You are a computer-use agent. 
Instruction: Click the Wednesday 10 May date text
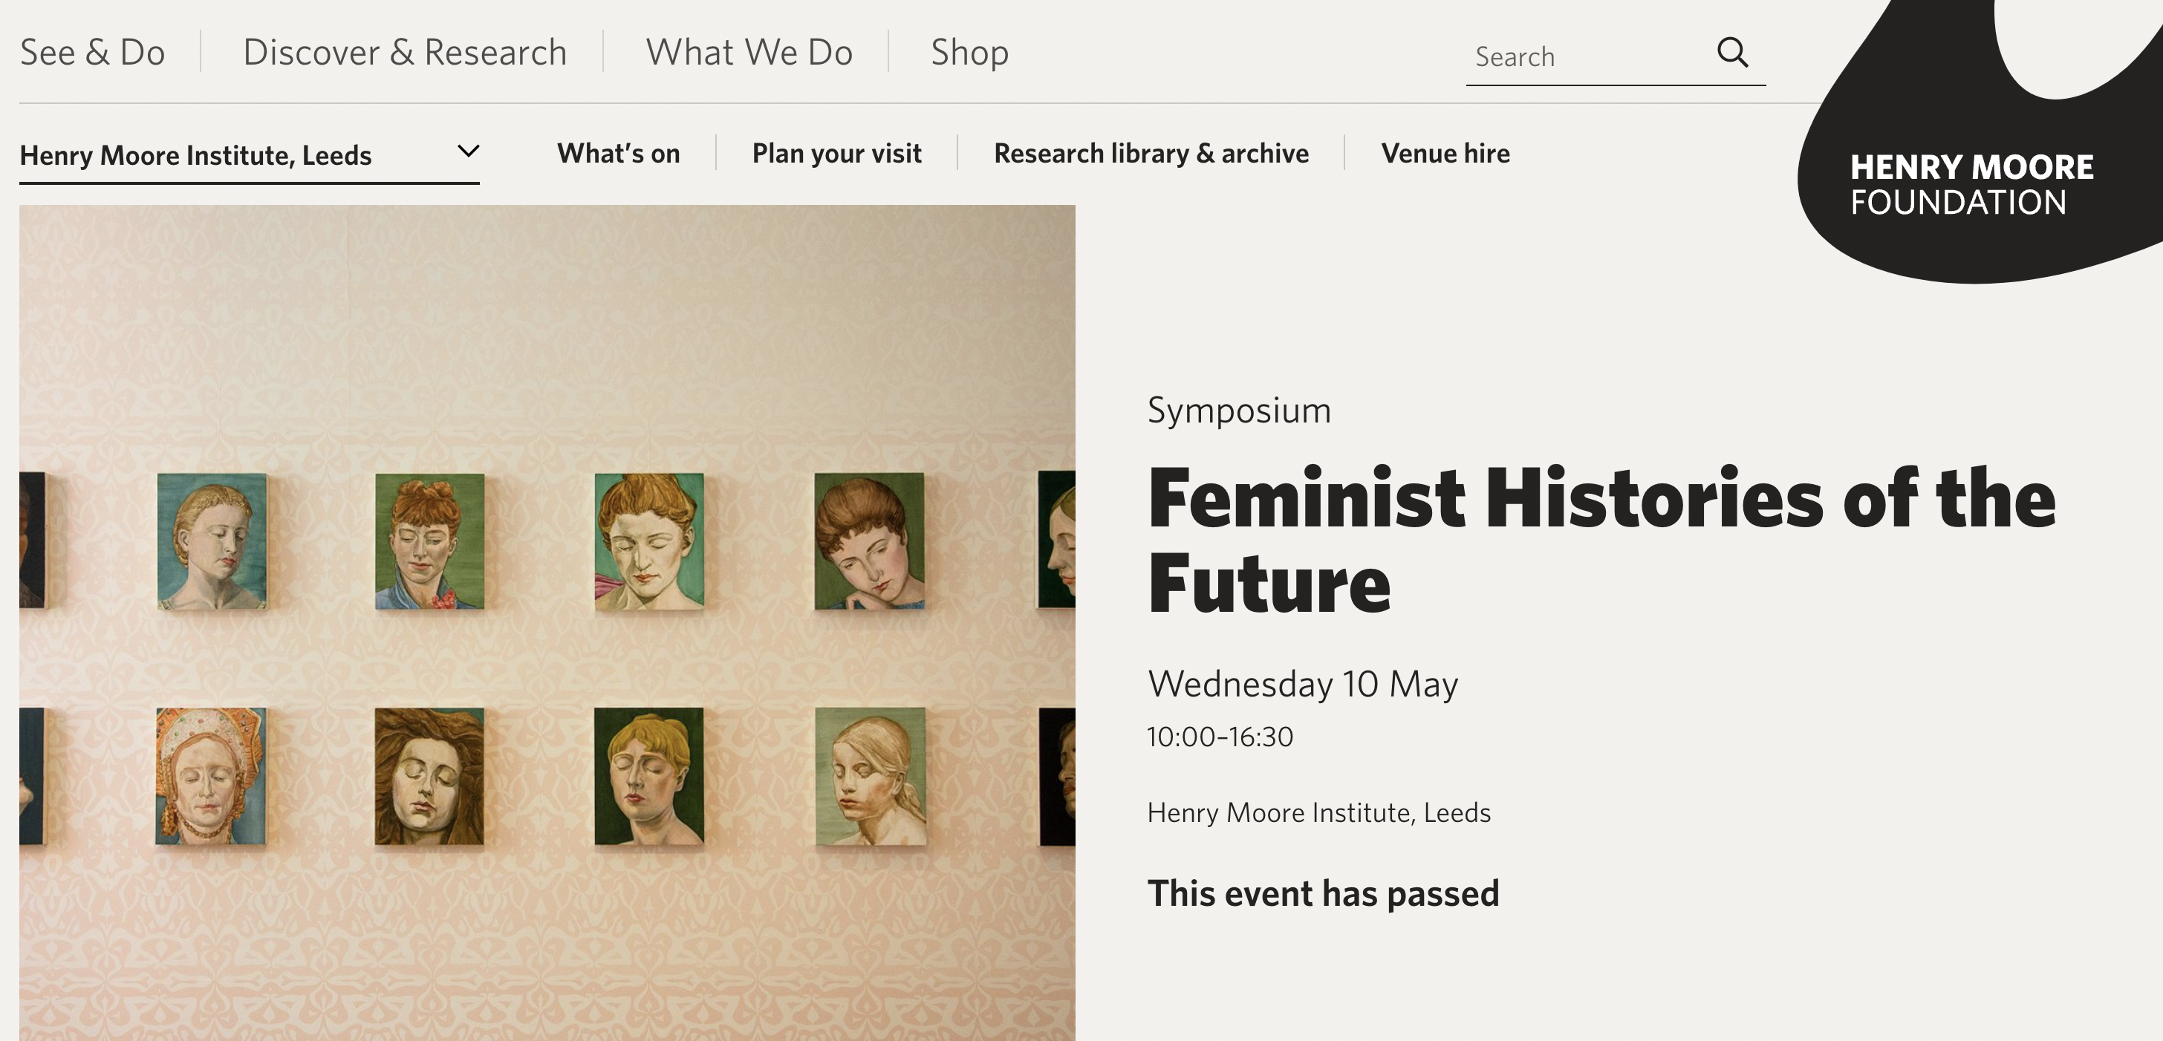point(1303,683)
